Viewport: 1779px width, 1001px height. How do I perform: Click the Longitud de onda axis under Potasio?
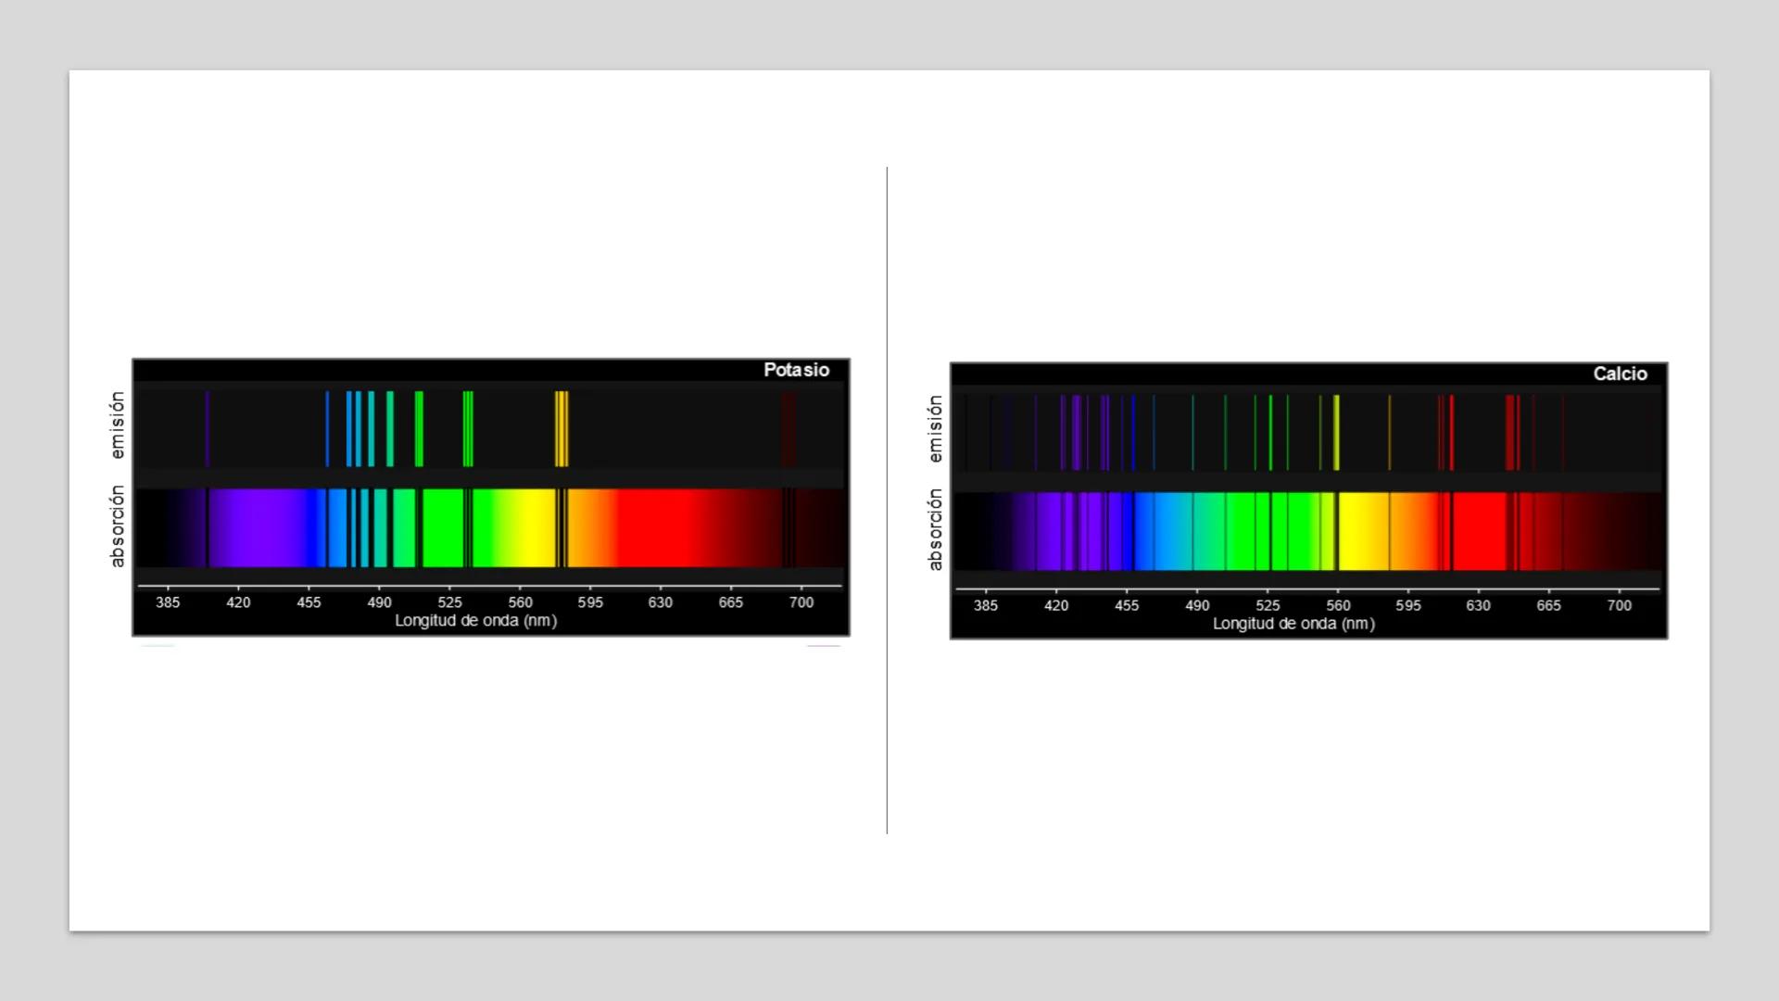[475, 621]
